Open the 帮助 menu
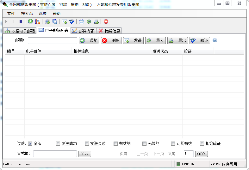Viewport: 249px width, 170px height. pyautogui.click(x=57, y=14)
